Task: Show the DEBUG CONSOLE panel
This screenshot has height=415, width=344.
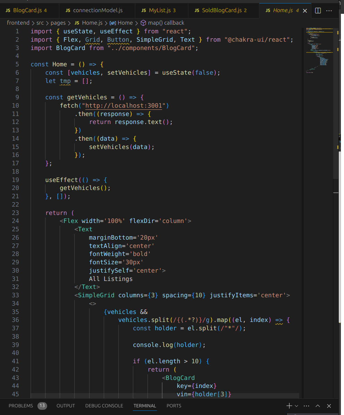Action: coord(104,406)
